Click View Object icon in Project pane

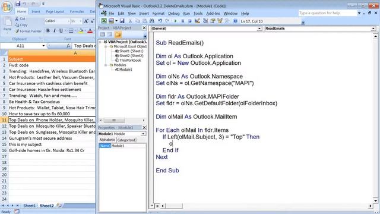click(x=110, y=34)
